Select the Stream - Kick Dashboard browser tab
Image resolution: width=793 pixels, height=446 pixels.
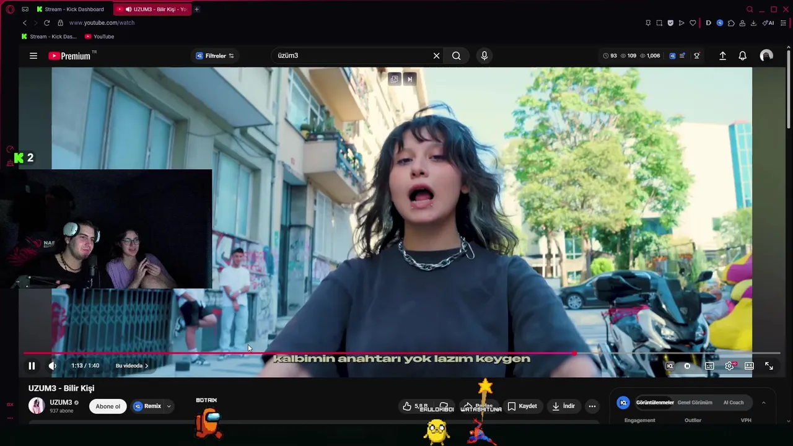[70, 9]
